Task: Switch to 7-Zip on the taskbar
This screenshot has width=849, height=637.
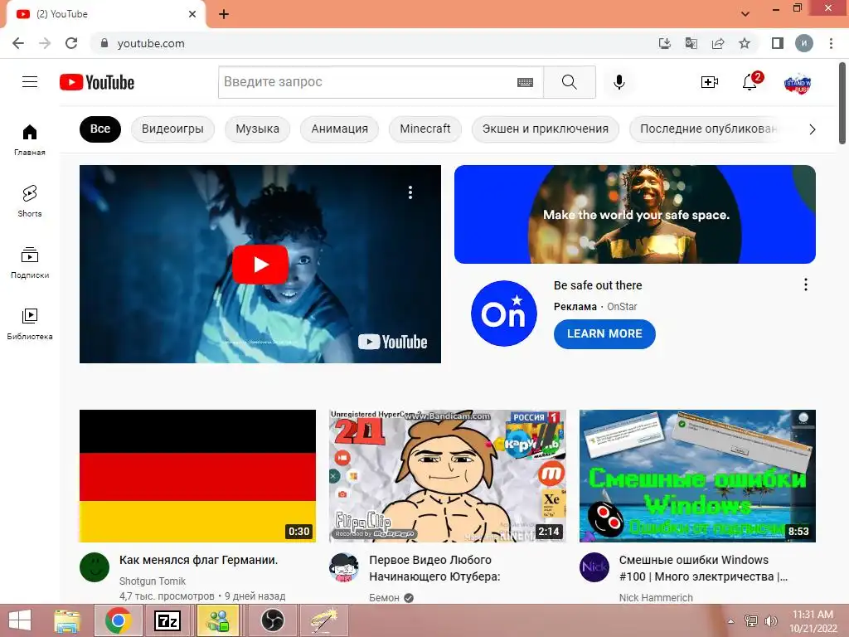Action: 167,620
